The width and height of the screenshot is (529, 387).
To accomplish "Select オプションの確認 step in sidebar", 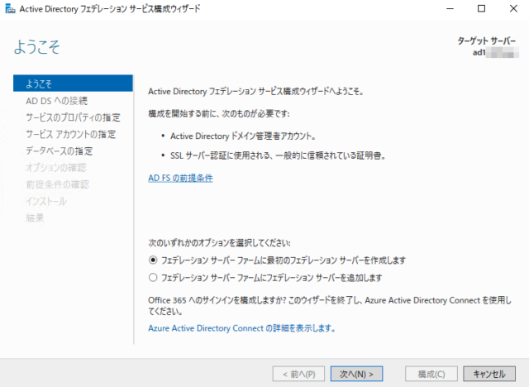I will pyautogui.click(x=56, y=168).
